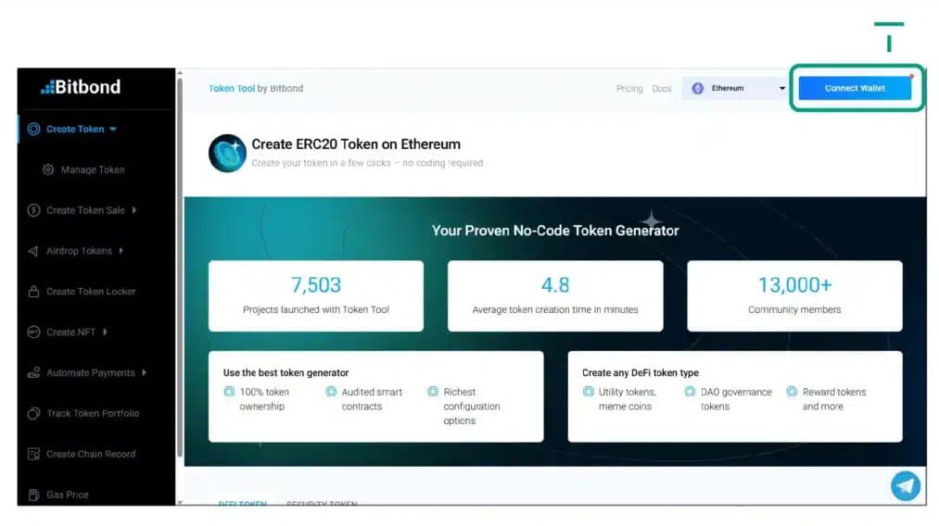
Task: Click the Gas Price pump icon
Action: coord(33,495)
